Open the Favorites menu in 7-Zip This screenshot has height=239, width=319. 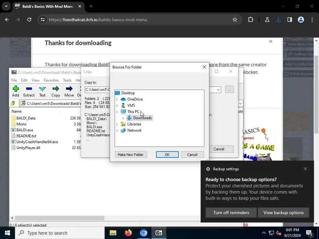pyautogui.click(x=51, y=80)
